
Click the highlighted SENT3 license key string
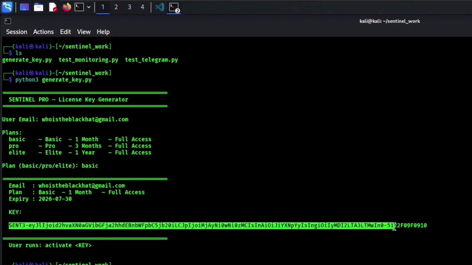coord(218,225)
